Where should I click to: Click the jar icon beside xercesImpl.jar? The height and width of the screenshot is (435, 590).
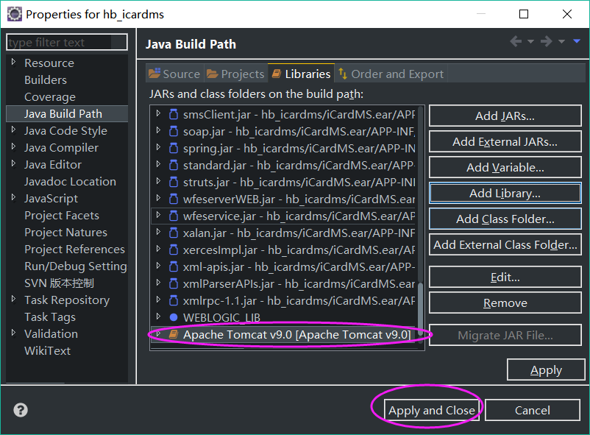pyautogui.click(x=174, y=250)
